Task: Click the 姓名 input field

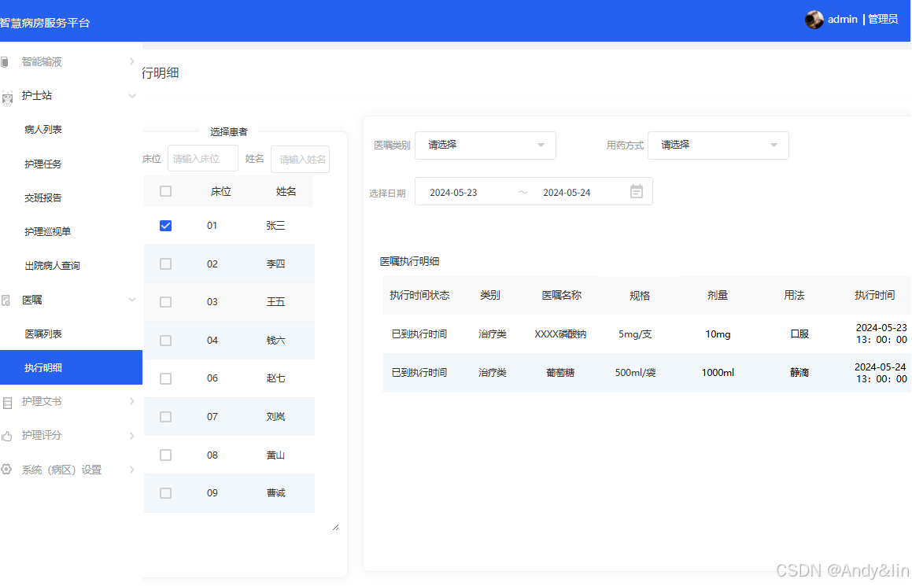Action: [300, 160]
